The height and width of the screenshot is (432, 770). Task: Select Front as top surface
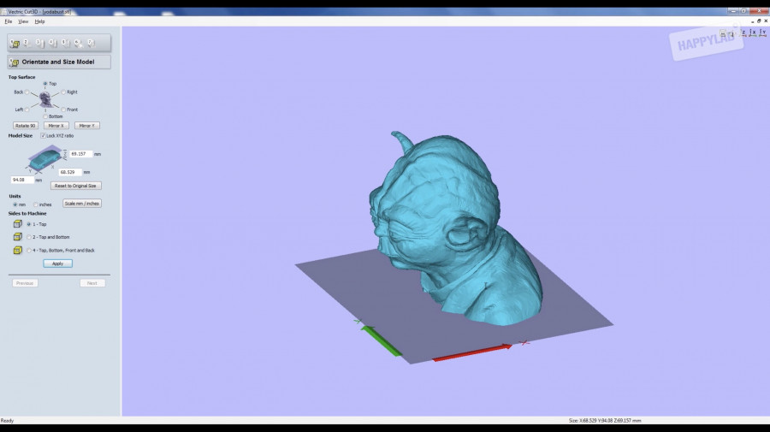tap(63, 110)
